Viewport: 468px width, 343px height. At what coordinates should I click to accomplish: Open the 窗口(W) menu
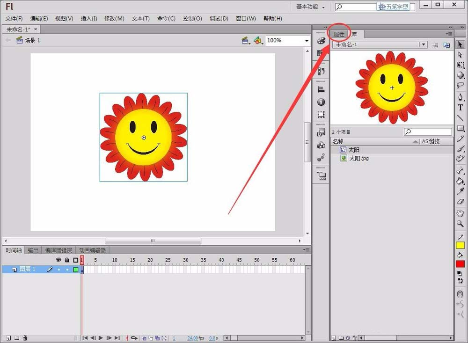point(246,19)
